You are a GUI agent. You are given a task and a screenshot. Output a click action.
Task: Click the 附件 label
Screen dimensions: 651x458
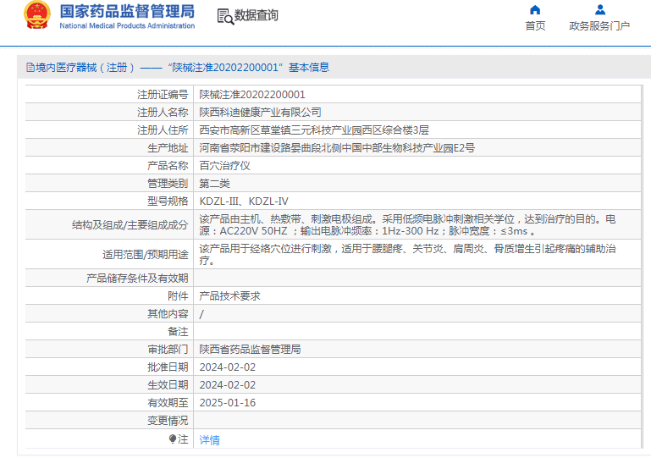(178, 296)
